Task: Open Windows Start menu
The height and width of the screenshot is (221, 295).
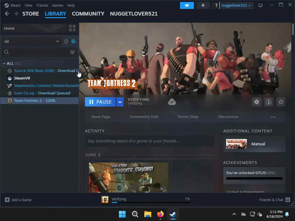Action: (x=122, y=214)
